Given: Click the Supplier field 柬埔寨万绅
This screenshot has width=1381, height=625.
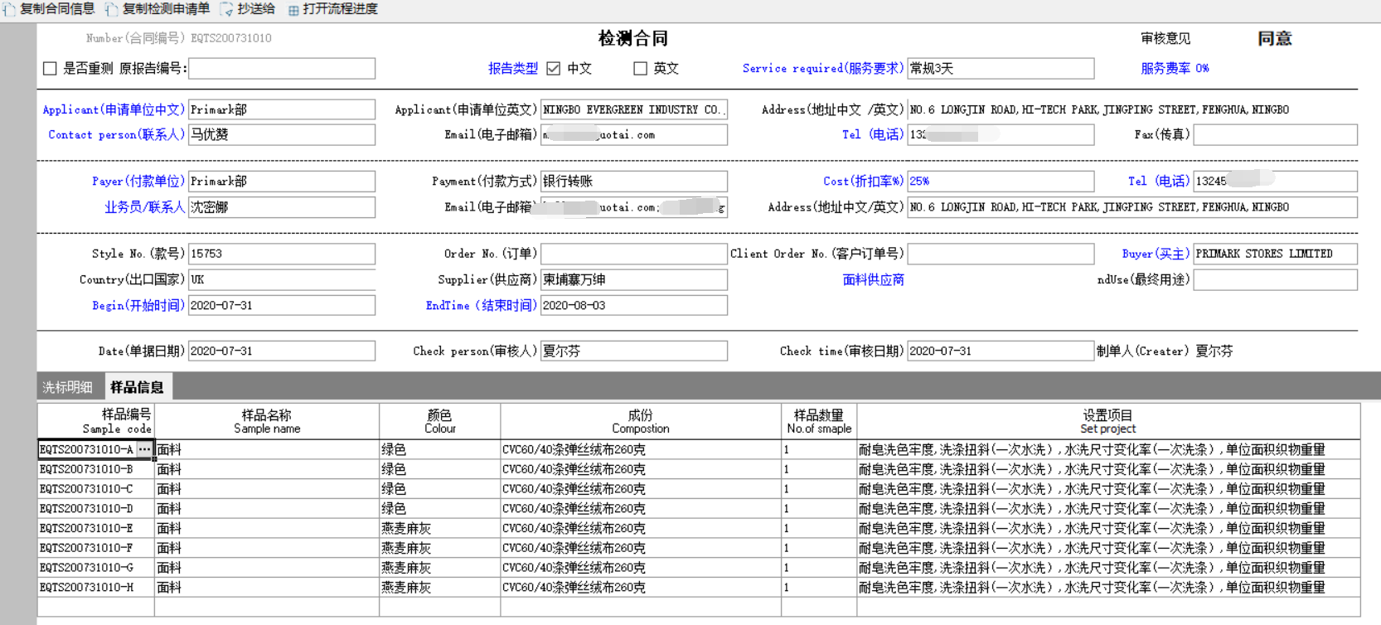Looking at the screenshot, I should point(634,279).
